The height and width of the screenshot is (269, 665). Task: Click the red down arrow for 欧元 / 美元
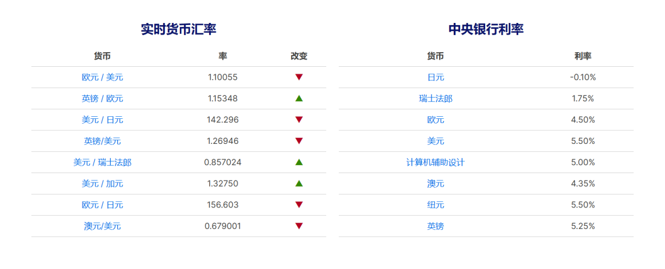click(299, 77)
